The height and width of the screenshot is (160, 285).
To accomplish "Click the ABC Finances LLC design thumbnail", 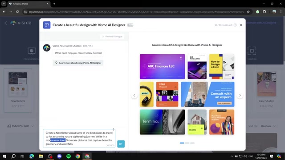I will point(162,66).
